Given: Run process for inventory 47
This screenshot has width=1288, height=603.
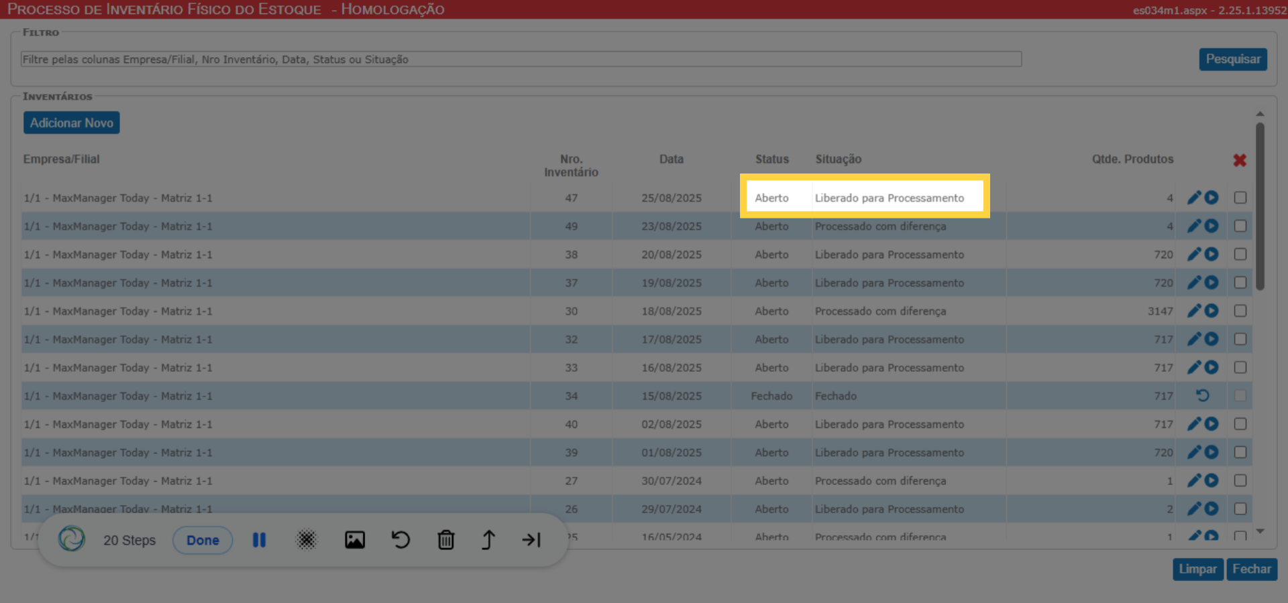Looking at the screenshot, I should click(1212, 198).
